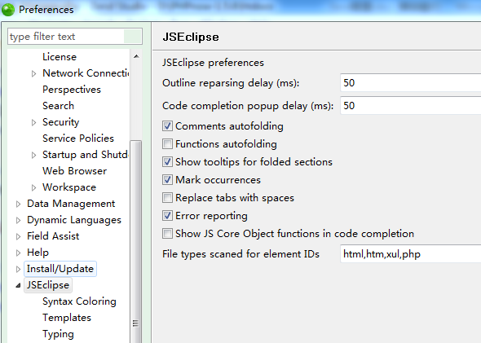Image resolution: width=481 pixels, height=343 pixels.
Task: Enable Replace tabs with spaces
Action: 167,198
